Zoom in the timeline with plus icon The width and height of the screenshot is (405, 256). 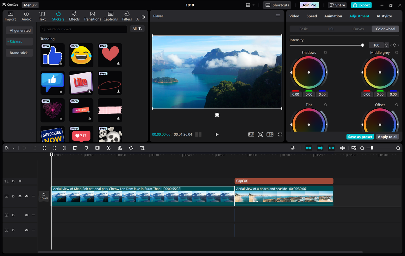pos(398,148)
